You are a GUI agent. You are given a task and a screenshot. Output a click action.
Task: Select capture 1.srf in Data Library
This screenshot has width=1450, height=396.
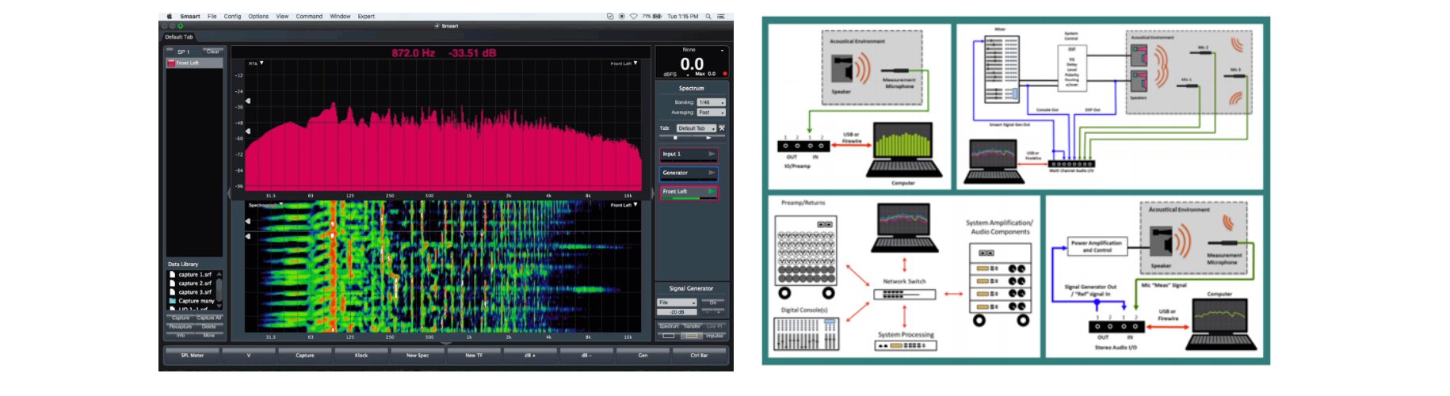coord(195,275)
